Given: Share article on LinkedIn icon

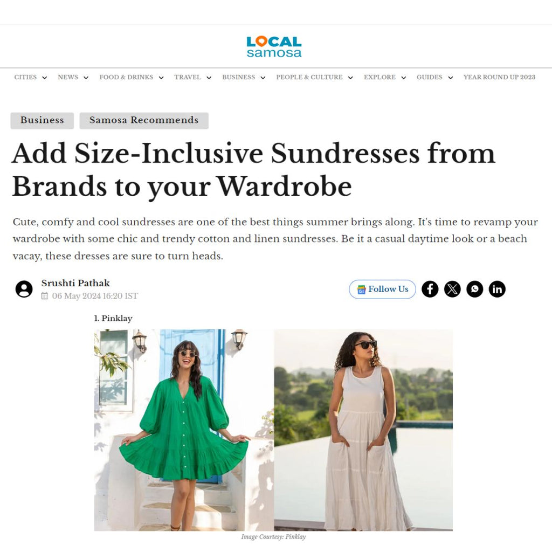Looking at the screenshot, I should (x=497, y=289).
